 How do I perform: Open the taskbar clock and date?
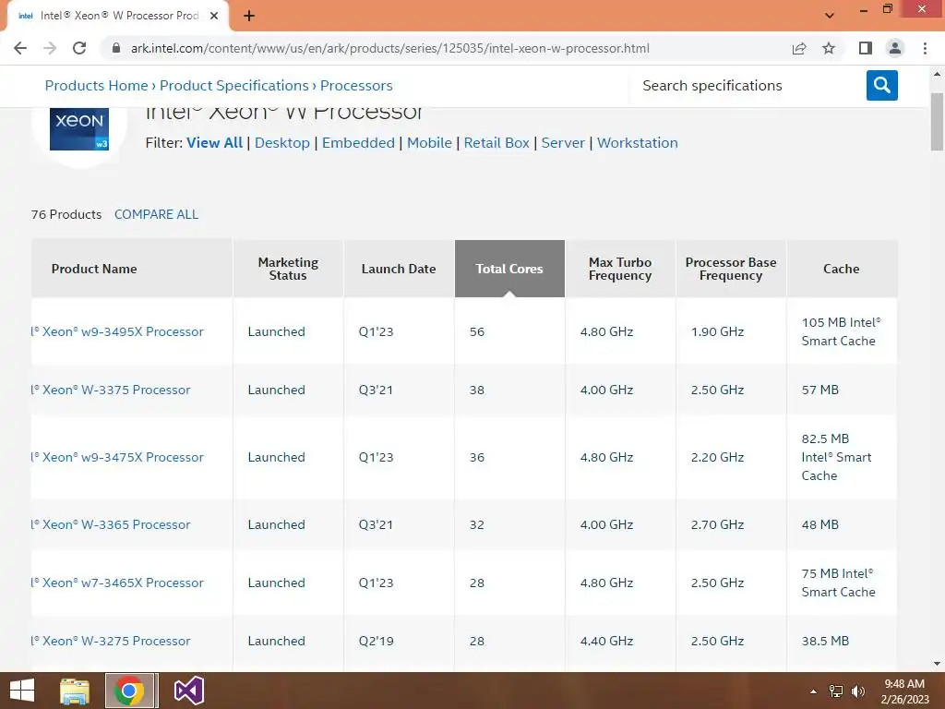pyautogui.click(x=904, y=691)
